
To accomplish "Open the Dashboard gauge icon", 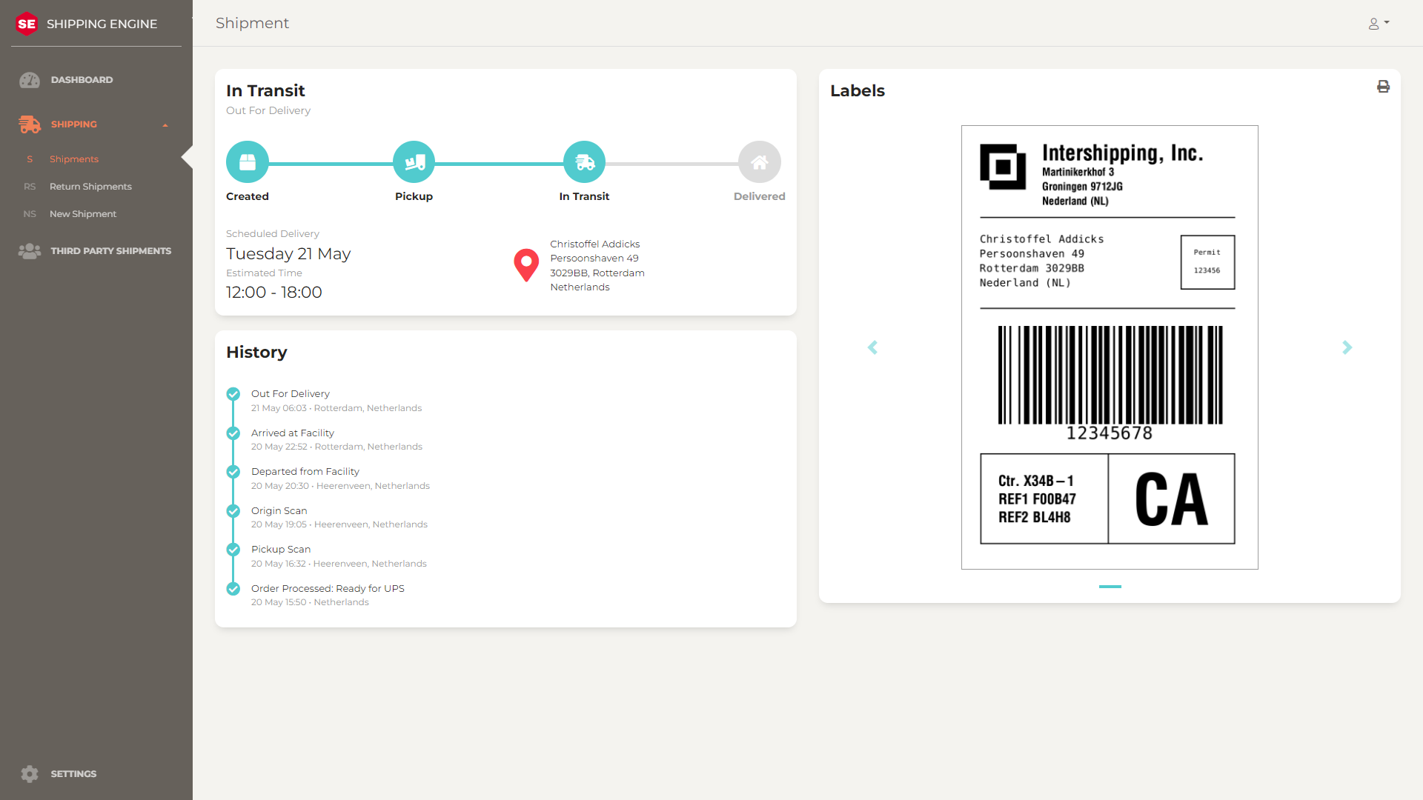I will coord(30,80).
